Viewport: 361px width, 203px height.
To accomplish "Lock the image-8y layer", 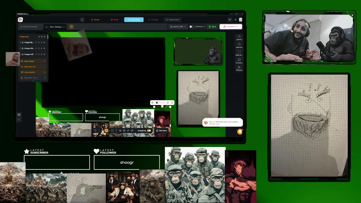I will tap(41, 42).
